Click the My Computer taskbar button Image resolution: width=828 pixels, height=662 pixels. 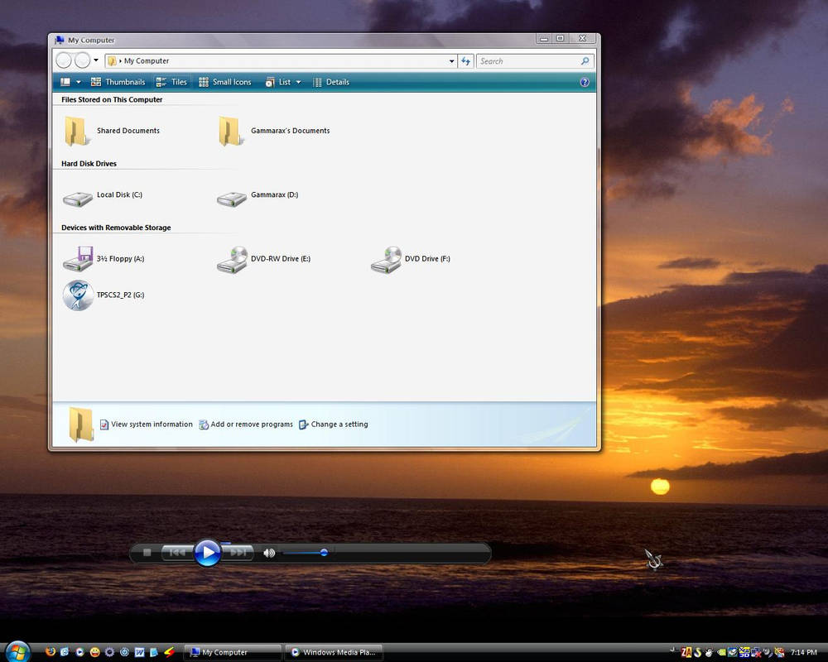tap(233, 653)
